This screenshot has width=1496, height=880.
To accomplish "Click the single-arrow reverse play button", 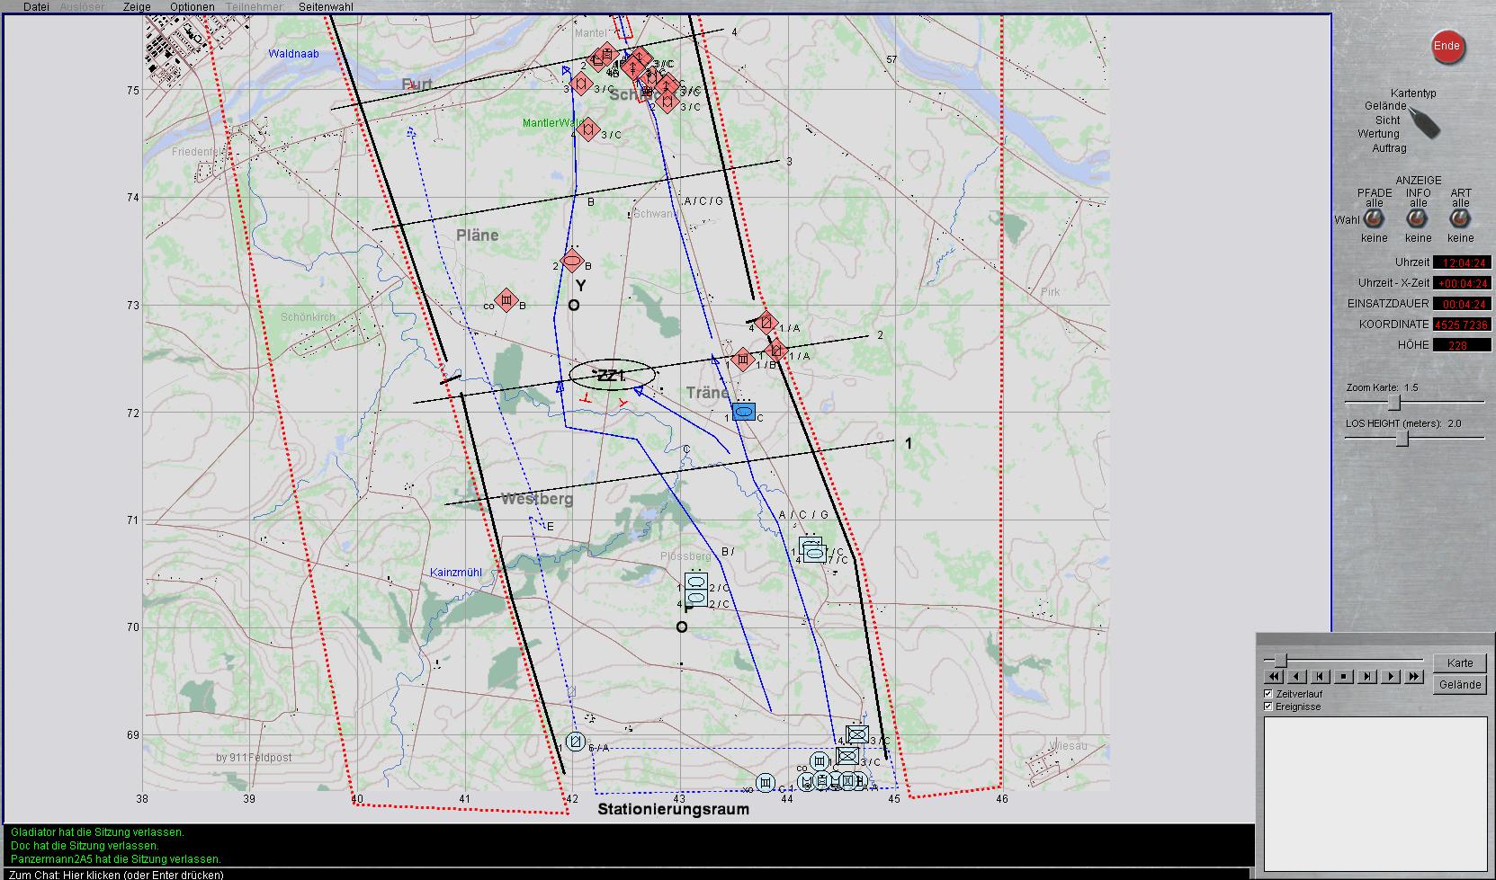I will [1296, 677].
